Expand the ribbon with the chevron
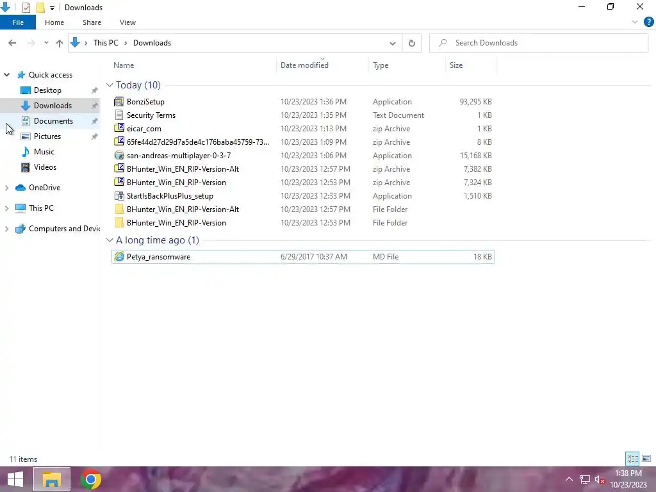The height and width of the screenshot is (492, 656). tap(635, 22)
